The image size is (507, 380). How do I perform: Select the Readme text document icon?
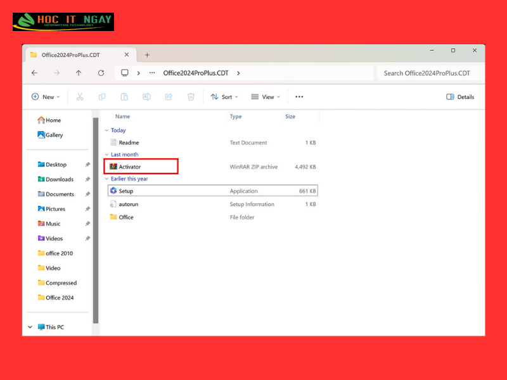pos(113,142)
